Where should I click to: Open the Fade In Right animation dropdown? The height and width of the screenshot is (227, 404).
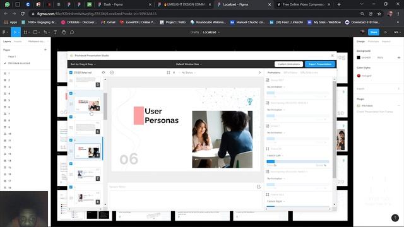(276, 201)
